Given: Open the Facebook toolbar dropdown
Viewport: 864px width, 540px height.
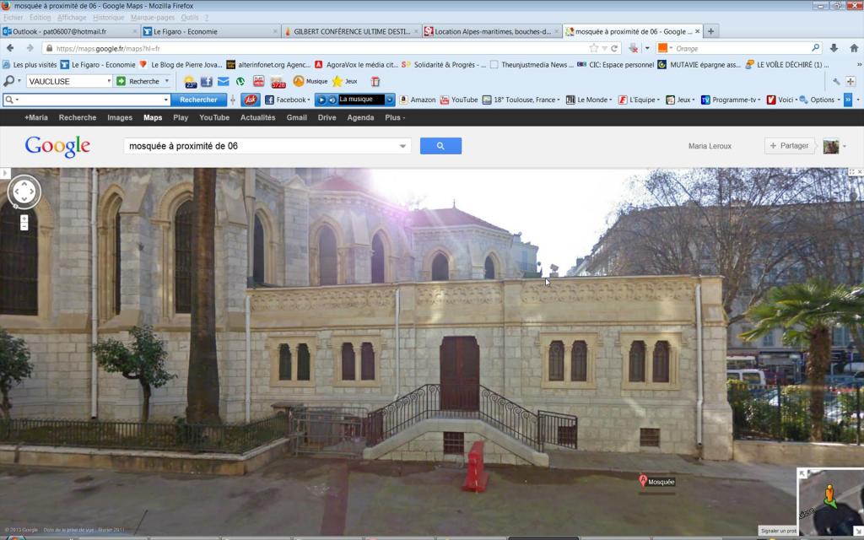Looking at the screenshot, I should click(x=310, y=100).
